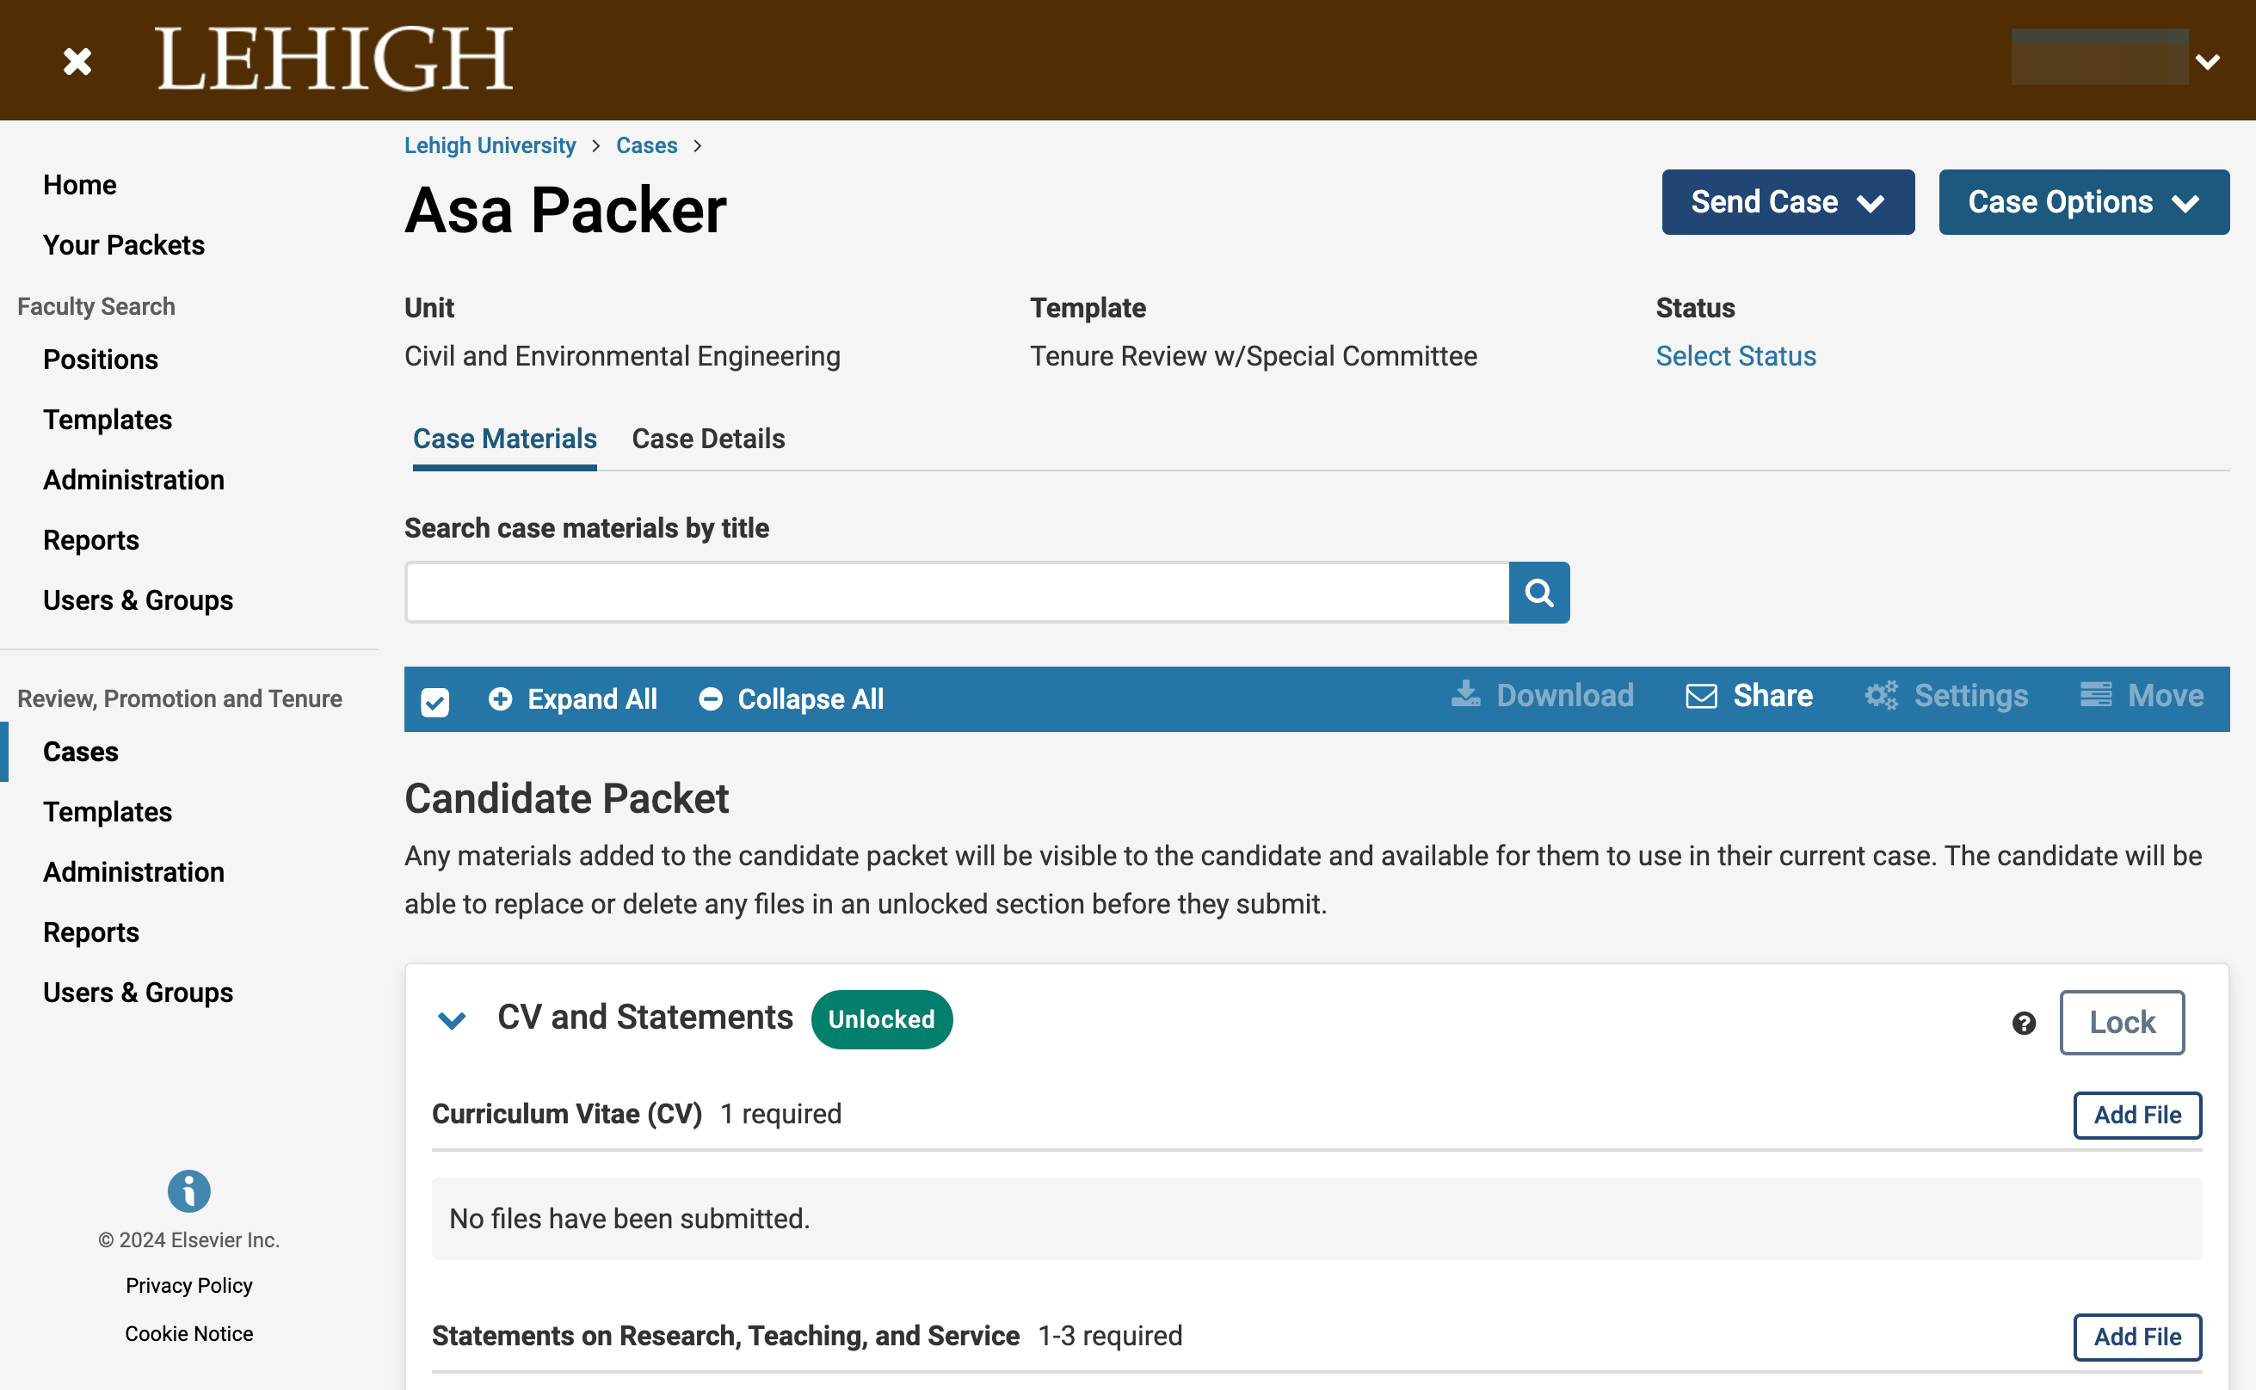
Task: Click Share in the materials toolbar
Action: [1748, 696]
